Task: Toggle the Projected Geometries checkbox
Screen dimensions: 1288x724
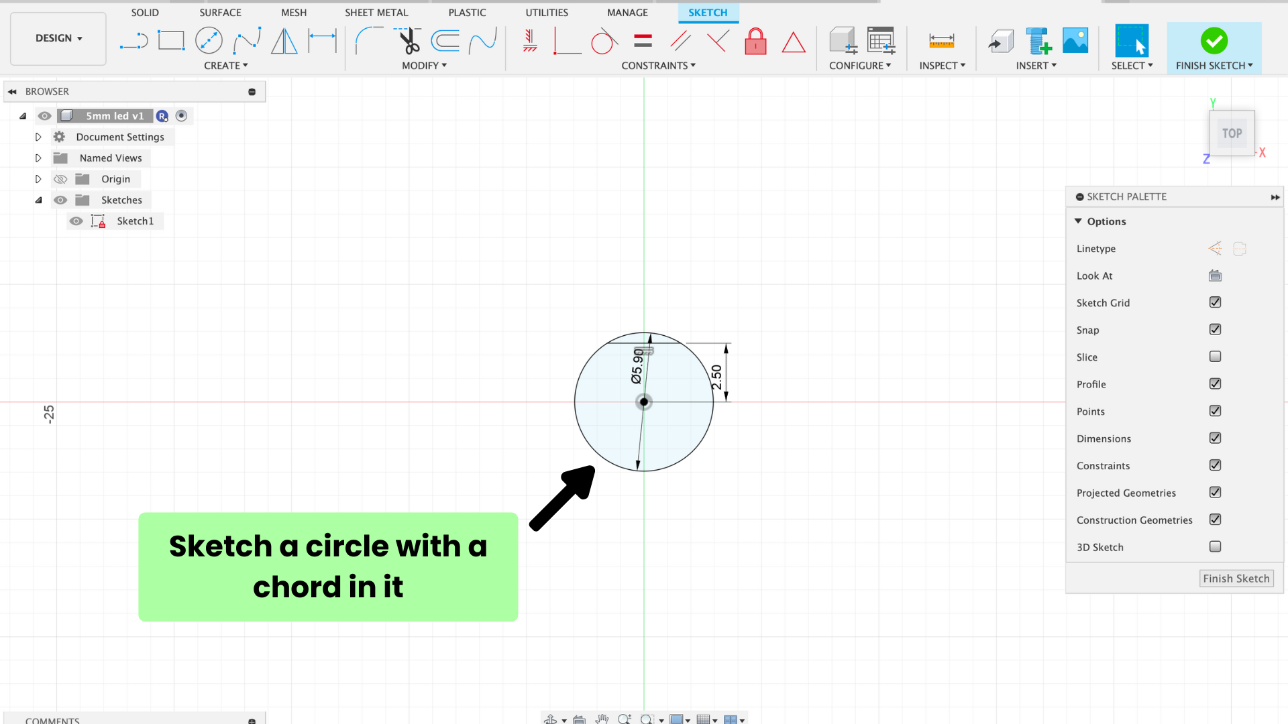Action: [x=1215, y=492]
